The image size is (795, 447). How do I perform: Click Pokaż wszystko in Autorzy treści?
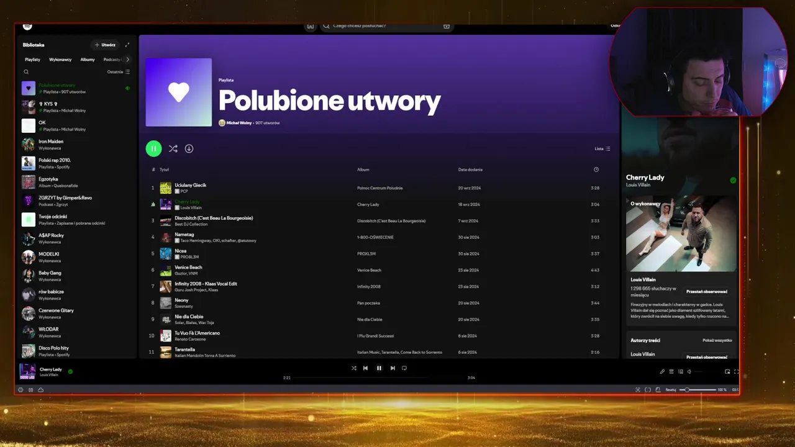tap(717, 340)
